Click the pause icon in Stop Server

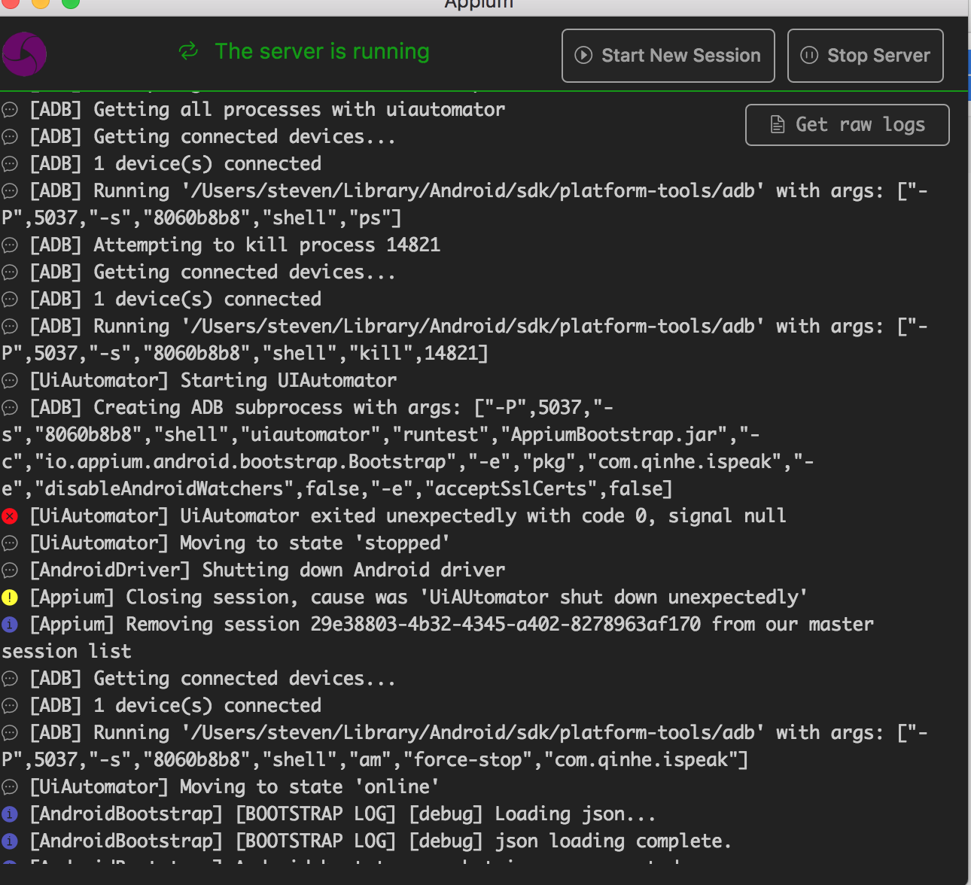point(809,55)
